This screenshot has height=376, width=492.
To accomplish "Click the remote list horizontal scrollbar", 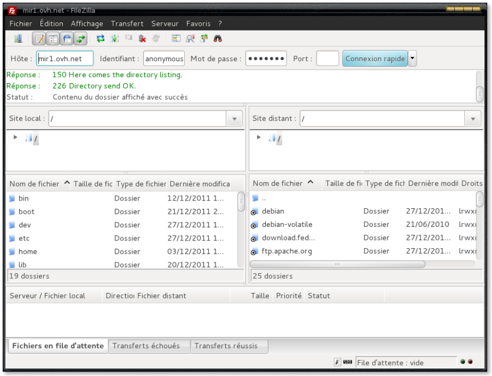I will (337, 264).
